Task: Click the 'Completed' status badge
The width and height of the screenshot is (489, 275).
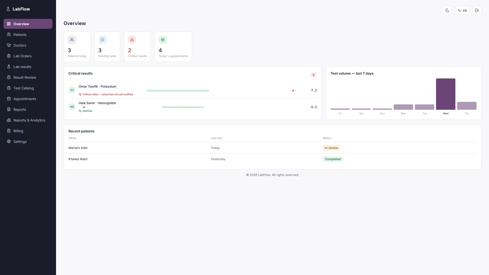Action: click(333, 159)
